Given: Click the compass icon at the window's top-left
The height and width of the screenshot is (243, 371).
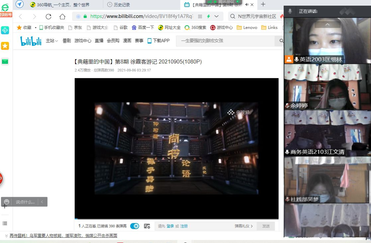Looking at the screenshot, I should point(20,4).
